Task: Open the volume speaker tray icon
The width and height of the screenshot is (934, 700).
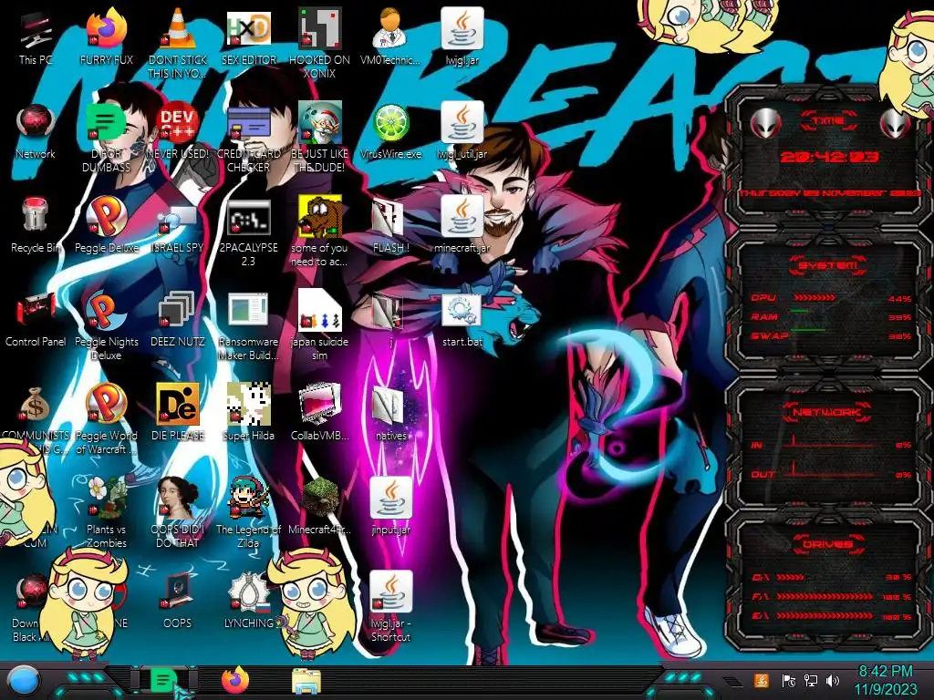Action: 833,680
